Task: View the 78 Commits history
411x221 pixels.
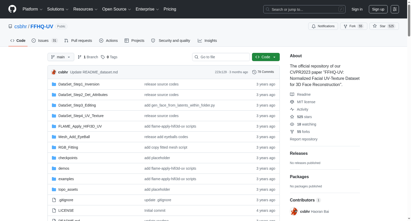Action: 263,72
